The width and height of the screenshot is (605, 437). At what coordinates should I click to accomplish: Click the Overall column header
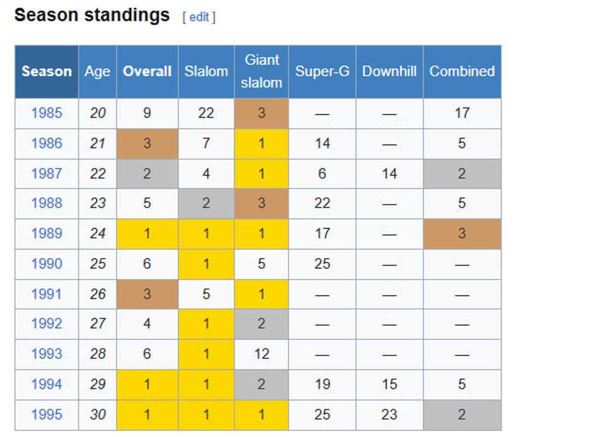coord(147,71)
